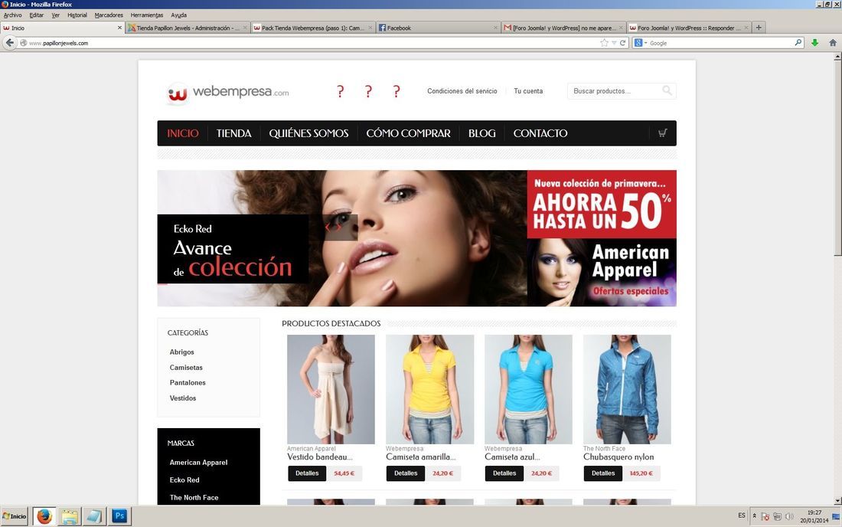
Task: Click the webempresa.com logo
Action: coord(228,93)
